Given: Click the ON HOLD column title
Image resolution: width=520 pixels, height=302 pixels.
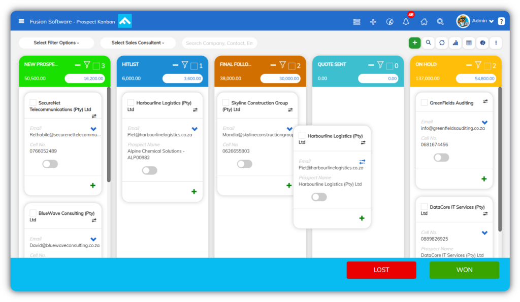Looking at the screenshot, I should pos(426,64).
